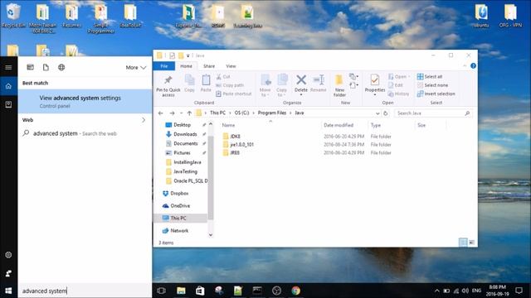The height and width of the screenshot is (298, 531).
Task: Click the advanced system search box
Action: click(85, 291)
